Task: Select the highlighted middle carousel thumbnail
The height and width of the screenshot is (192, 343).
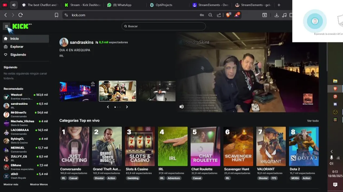Action: (118, 91)
